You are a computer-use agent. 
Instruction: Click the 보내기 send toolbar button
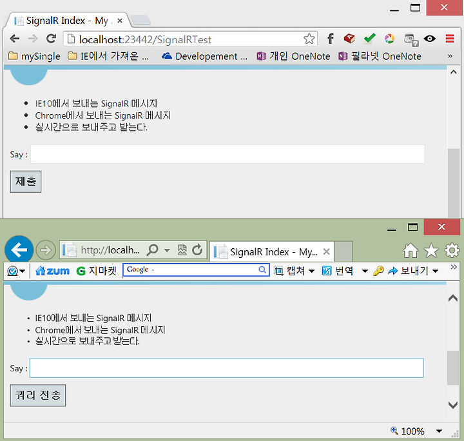[408, 271]
